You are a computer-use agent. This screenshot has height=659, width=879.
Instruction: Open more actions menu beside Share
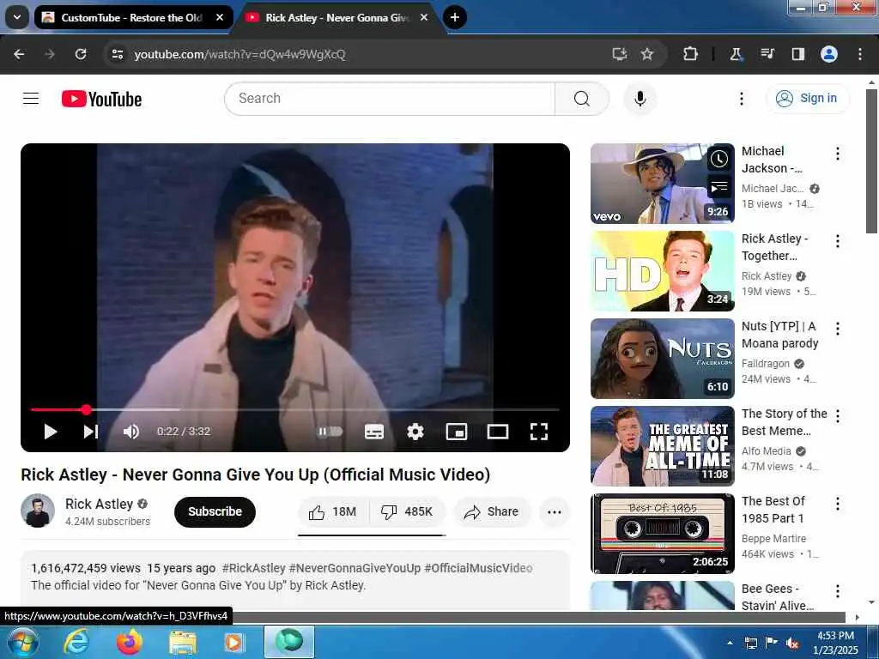click(554, 511)
